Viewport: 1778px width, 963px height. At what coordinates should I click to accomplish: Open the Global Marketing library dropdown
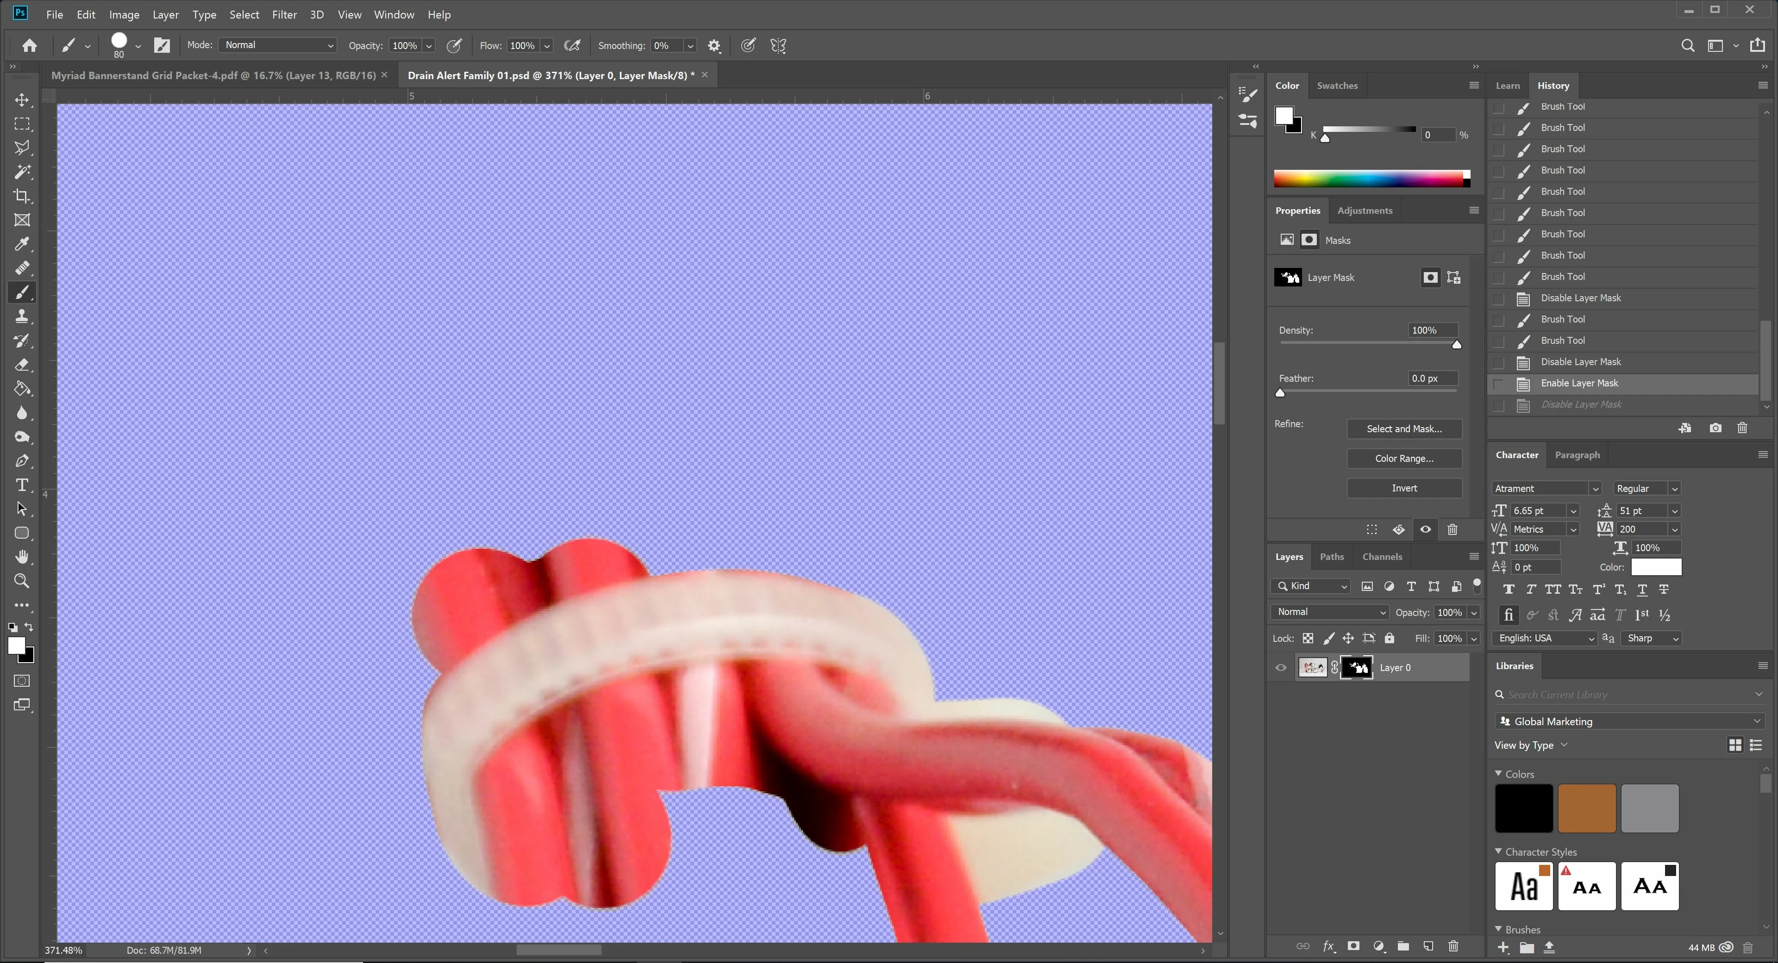click(x=1629, y=721)
